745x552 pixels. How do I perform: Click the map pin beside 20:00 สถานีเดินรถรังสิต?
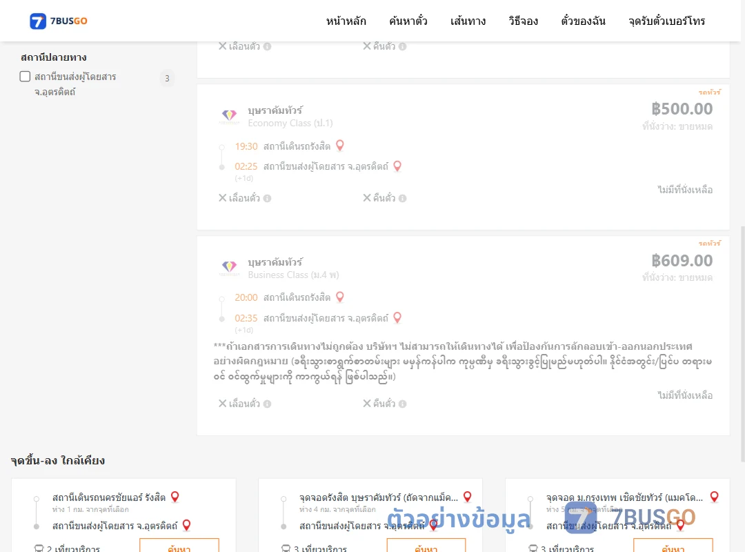tap(339, 297)
